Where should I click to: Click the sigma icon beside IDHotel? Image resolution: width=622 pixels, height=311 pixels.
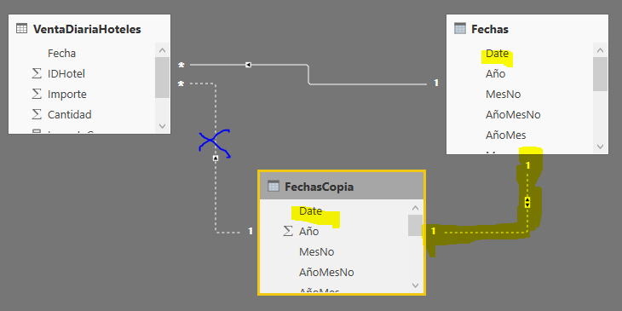[x=37, y=73]
